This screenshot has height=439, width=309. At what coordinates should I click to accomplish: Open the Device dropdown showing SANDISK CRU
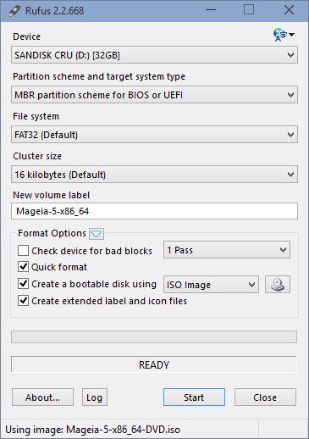point(154,55)
